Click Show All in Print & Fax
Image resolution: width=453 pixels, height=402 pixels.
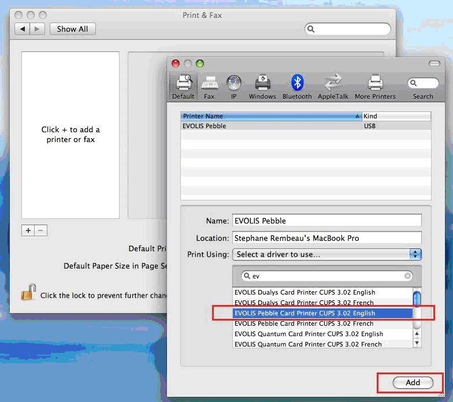tap(73, 29)
